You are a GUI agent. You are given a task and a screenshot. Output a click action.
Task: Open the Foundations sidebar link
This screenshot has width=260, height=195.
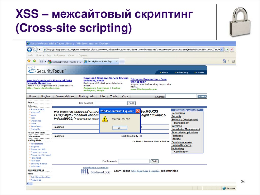(37, 110)
